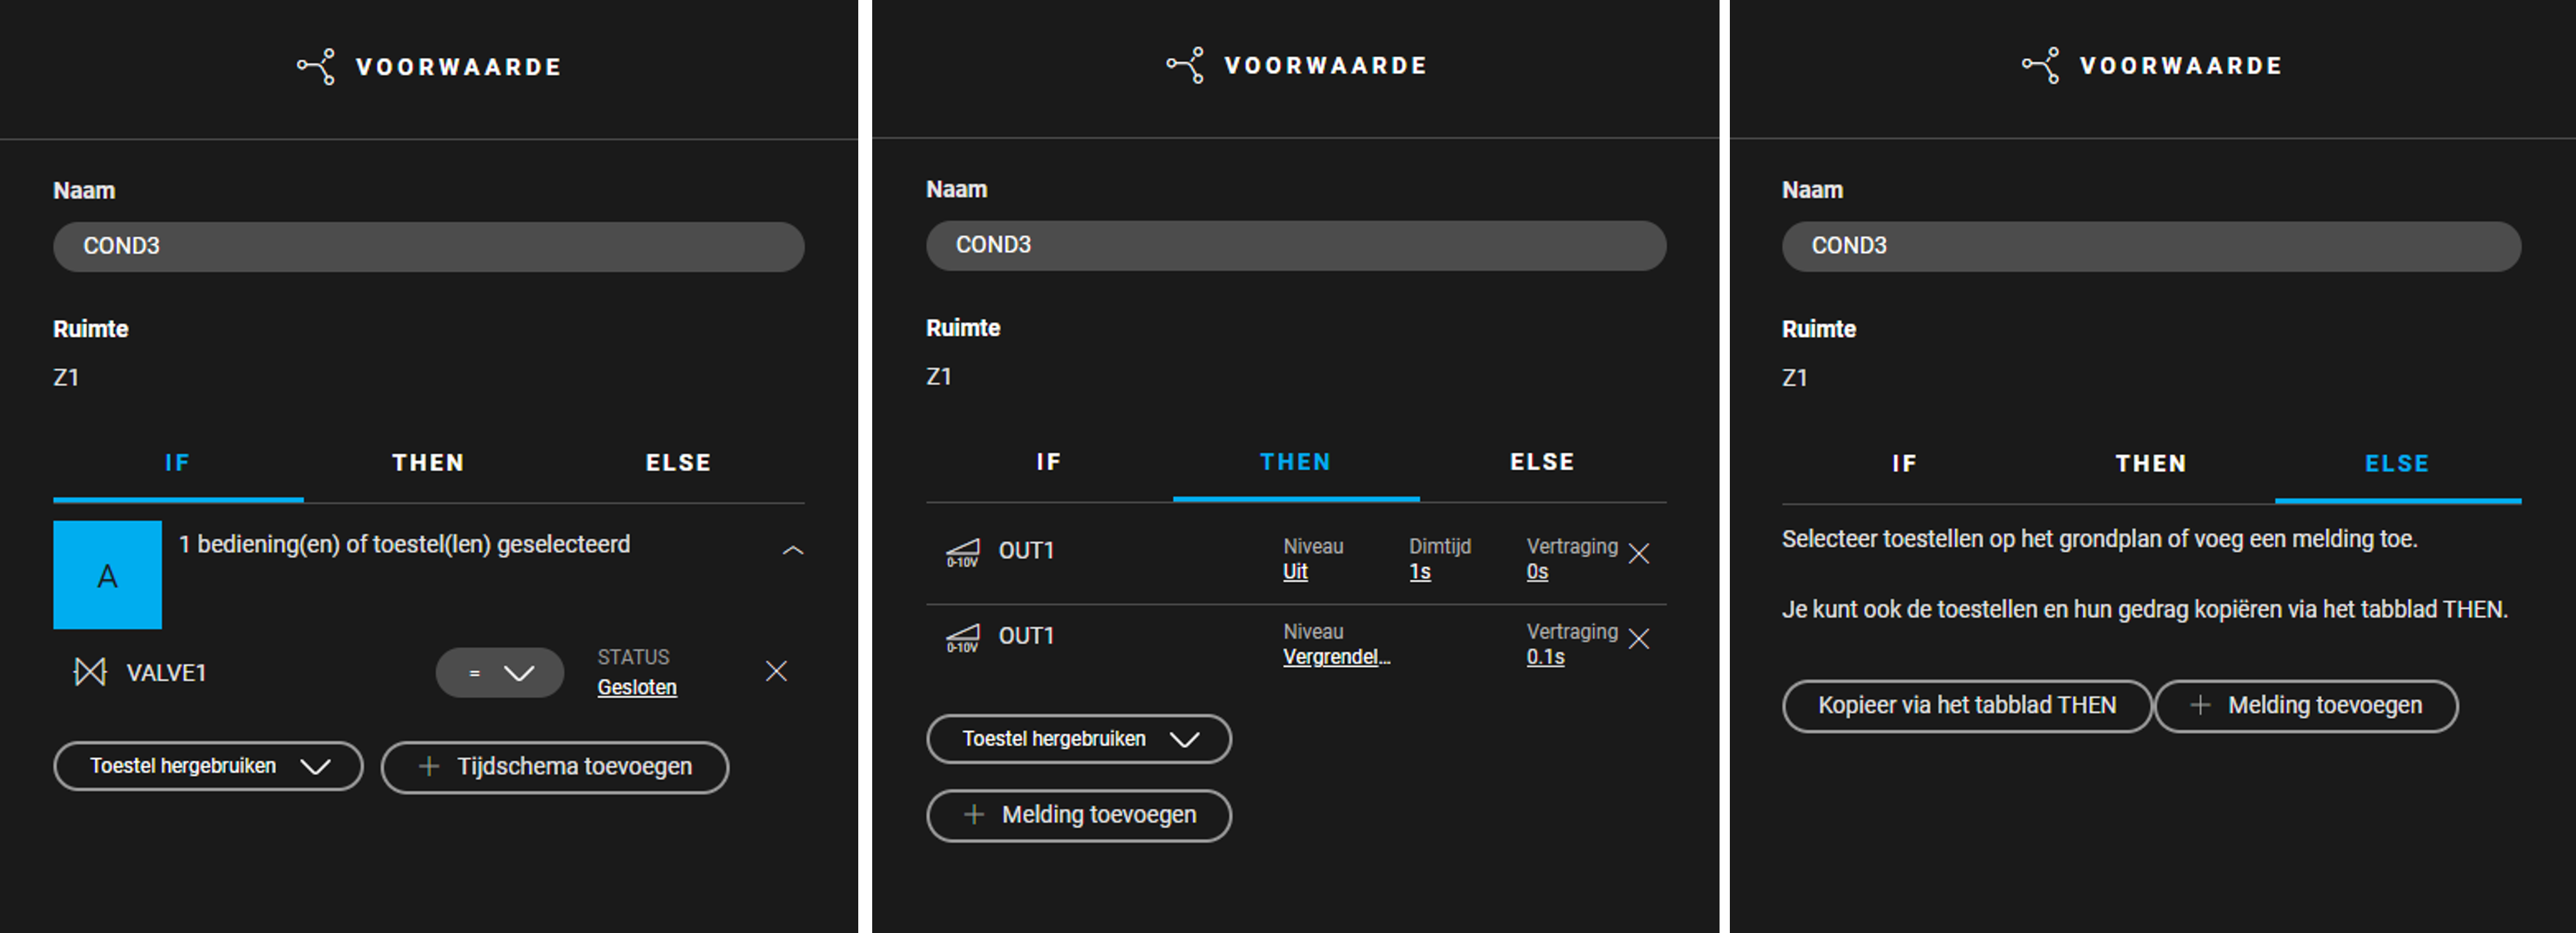Click the 0s Vertraging value
The height and width of the screenshot is (933, 2576).
(1537, 572)
